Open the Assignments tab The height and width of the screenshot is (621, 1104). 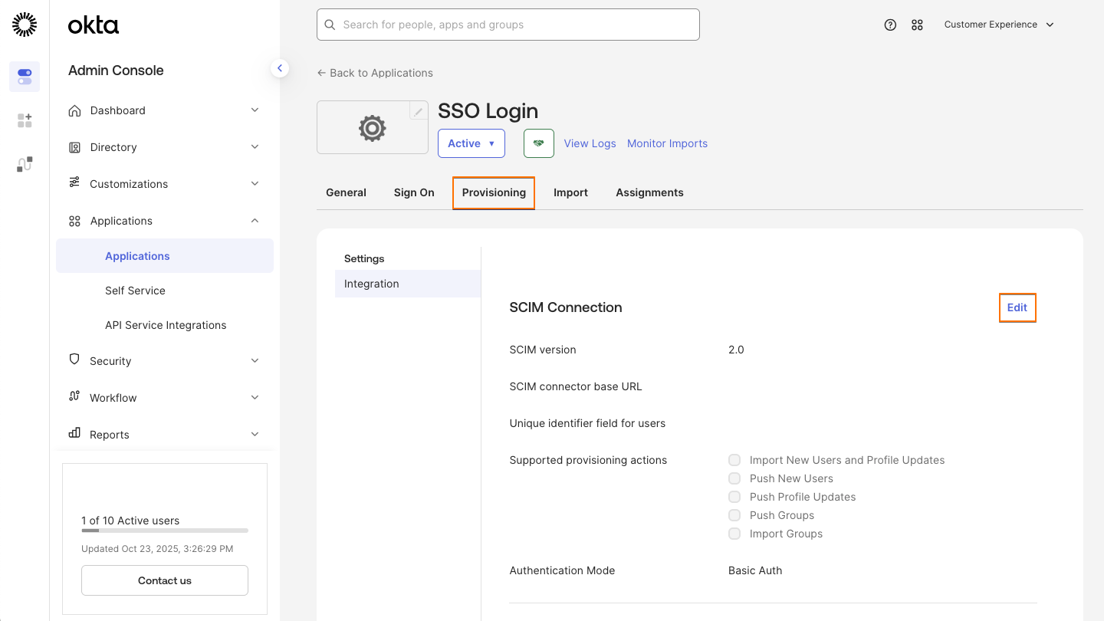pos(649,192)
